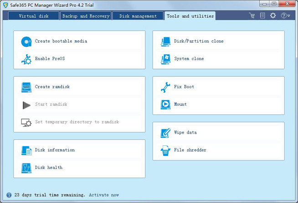Open Disk/Partition clone label
Viewport: 298px width, 203px height.
199,41
